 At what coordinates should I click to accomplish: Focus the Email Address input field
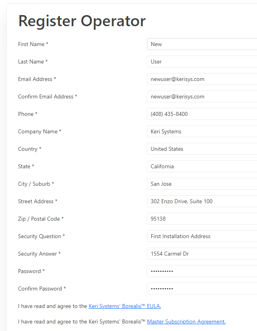click(202, 79)
